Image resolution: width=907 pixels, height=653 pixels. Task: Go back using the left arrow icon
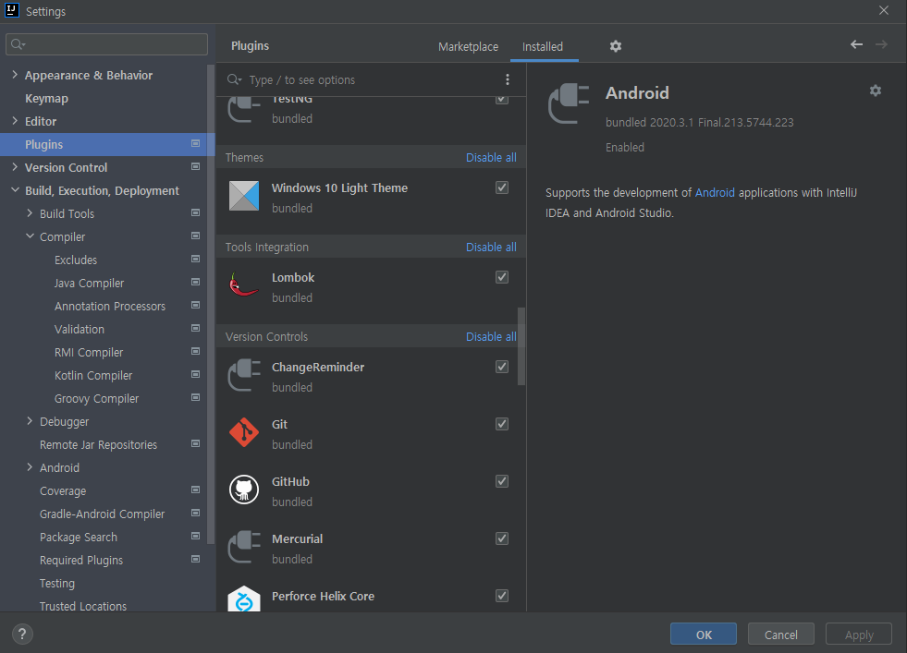coord(857,44)
